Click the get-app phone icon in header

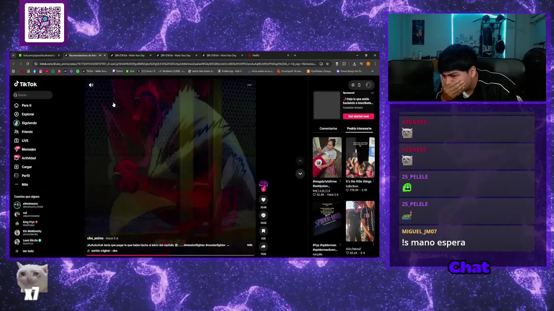tap(359, 85)
